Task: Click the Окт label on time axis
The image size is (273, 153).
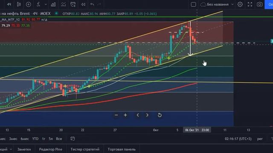Action: [x=155, y=130]
